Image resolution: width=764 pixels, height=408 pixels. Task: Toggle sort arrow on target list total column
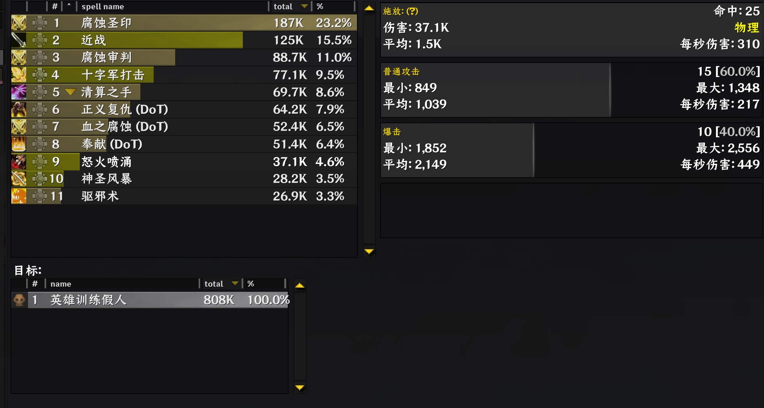pos(235,284)
